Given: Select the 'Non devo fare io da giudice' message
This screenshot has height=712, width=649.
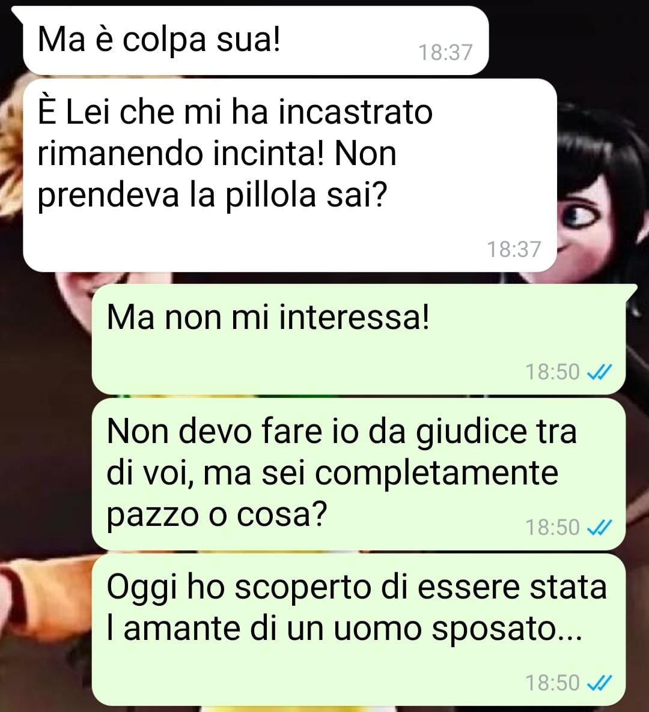Looking at the screenshot, I should pyautogui.click(x=359, y=474).
